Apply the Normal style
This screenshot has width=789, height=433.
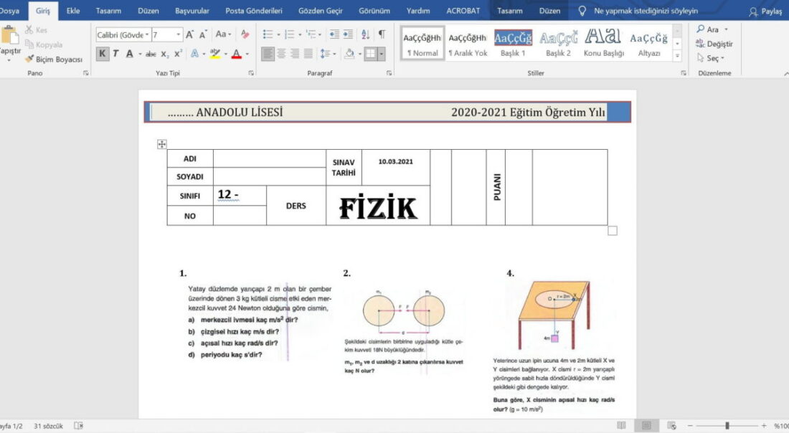pyautogui.click(x=422, y=43)
